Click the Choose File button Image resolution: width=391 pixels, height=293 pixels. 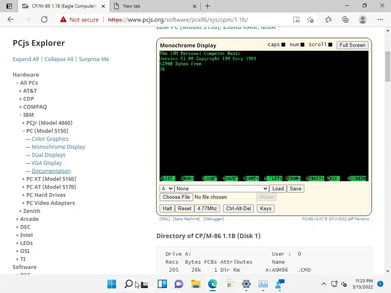[176, 197]
